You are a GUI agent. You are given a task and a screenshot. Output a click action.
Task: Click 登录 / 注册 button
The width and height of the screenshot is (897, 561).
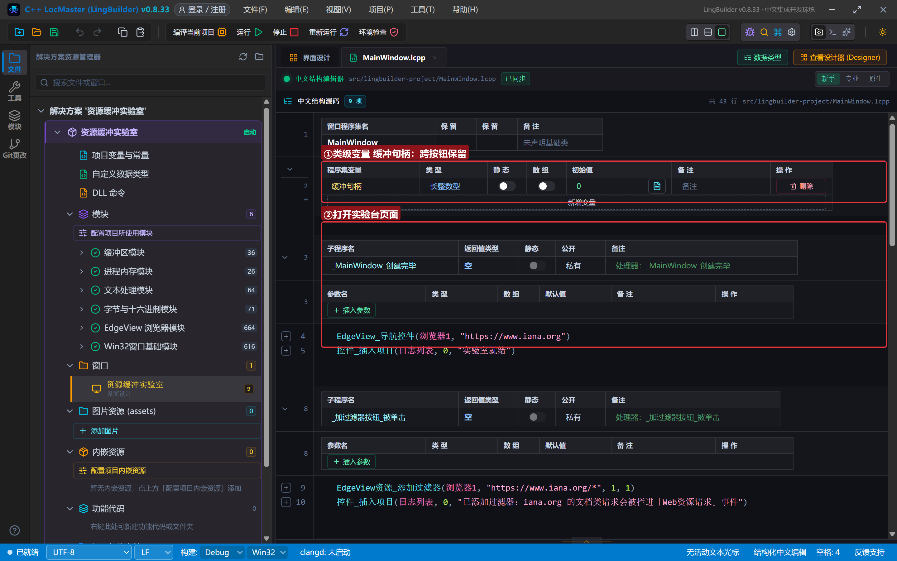[x=202, y=10]
